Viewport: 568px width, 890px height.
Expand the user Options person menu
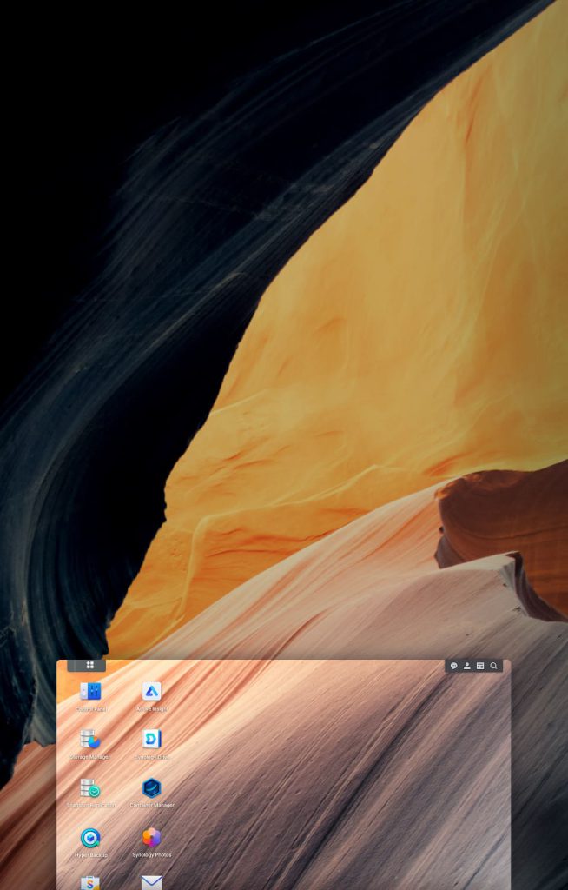(466, 666)
